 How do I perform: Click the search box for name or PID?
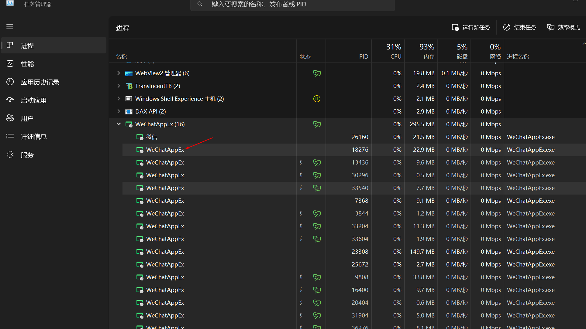(292, 5)
